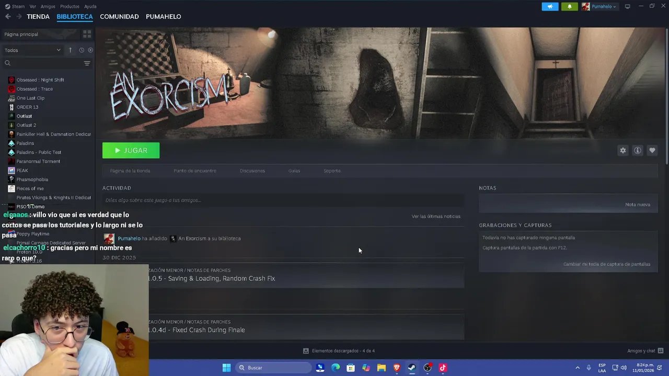Image resolution: width=669 pixels, height=376 pixels.
Task: Open the Ayuda menu
Action: [x=90, y=6]
